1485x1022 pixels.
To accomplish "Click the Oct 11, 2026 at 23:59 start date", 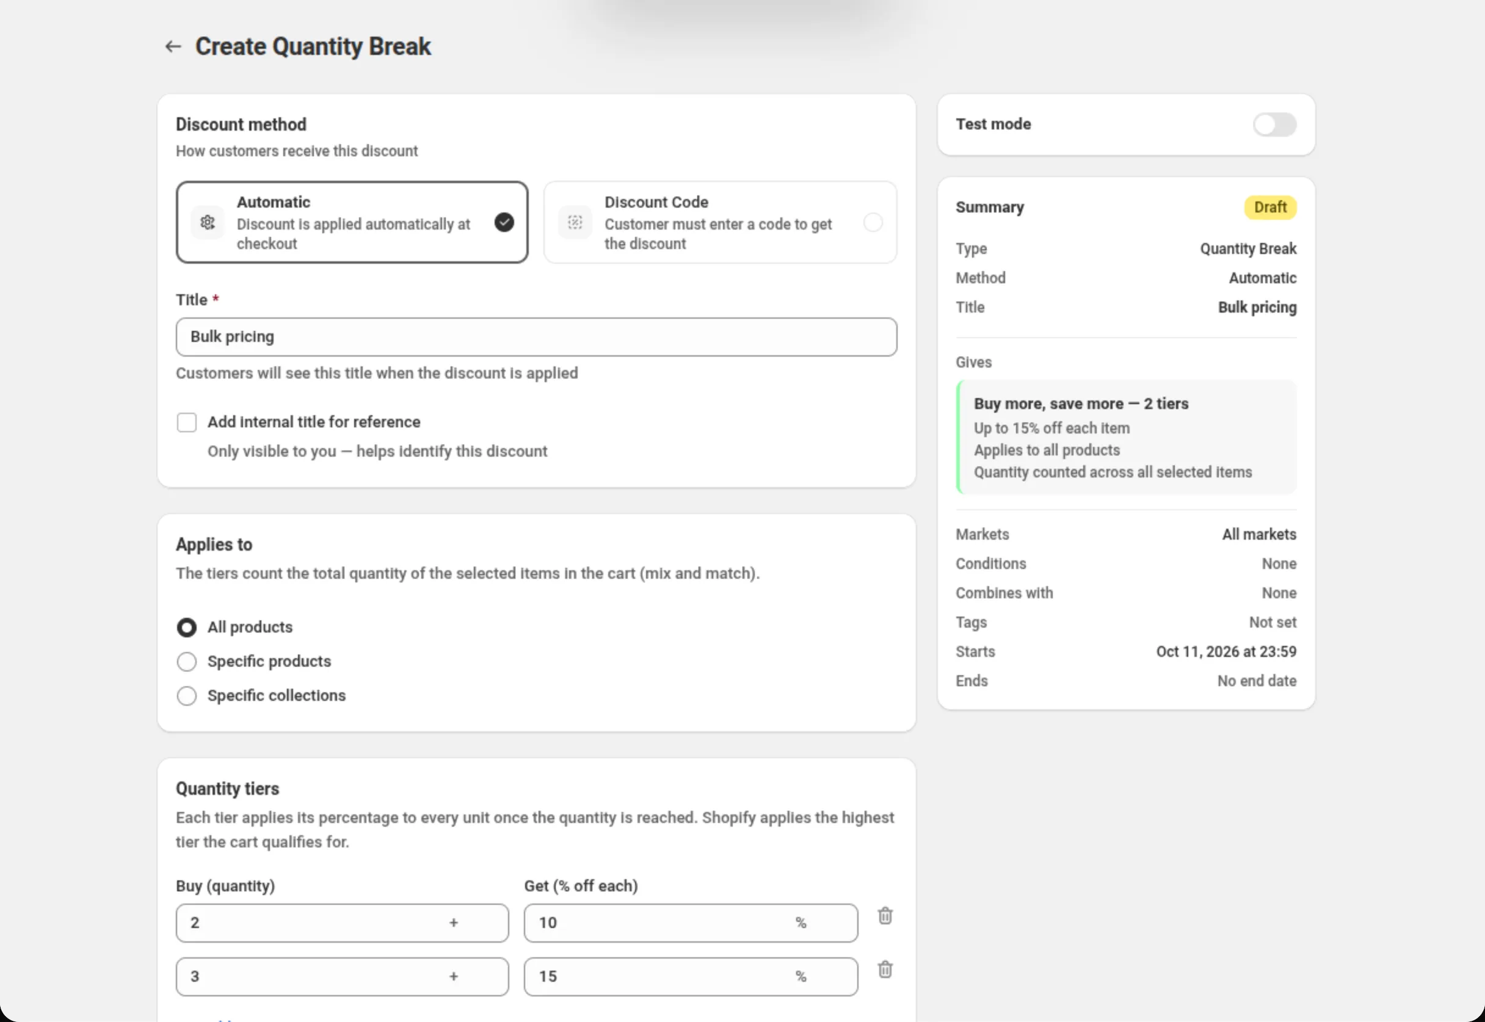I will (x=1226, y=652).
